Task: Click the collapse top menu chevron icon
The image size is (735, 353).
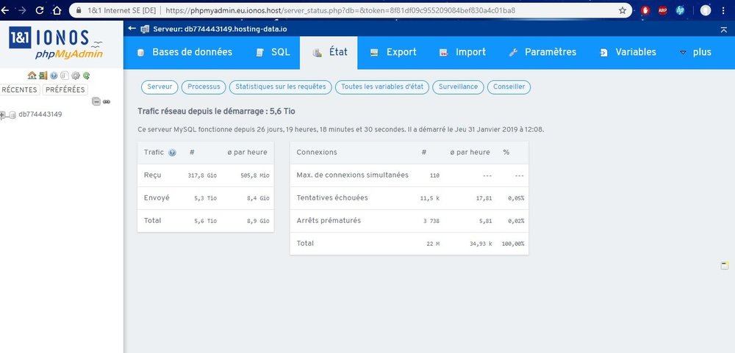Action: click(724, 29)
